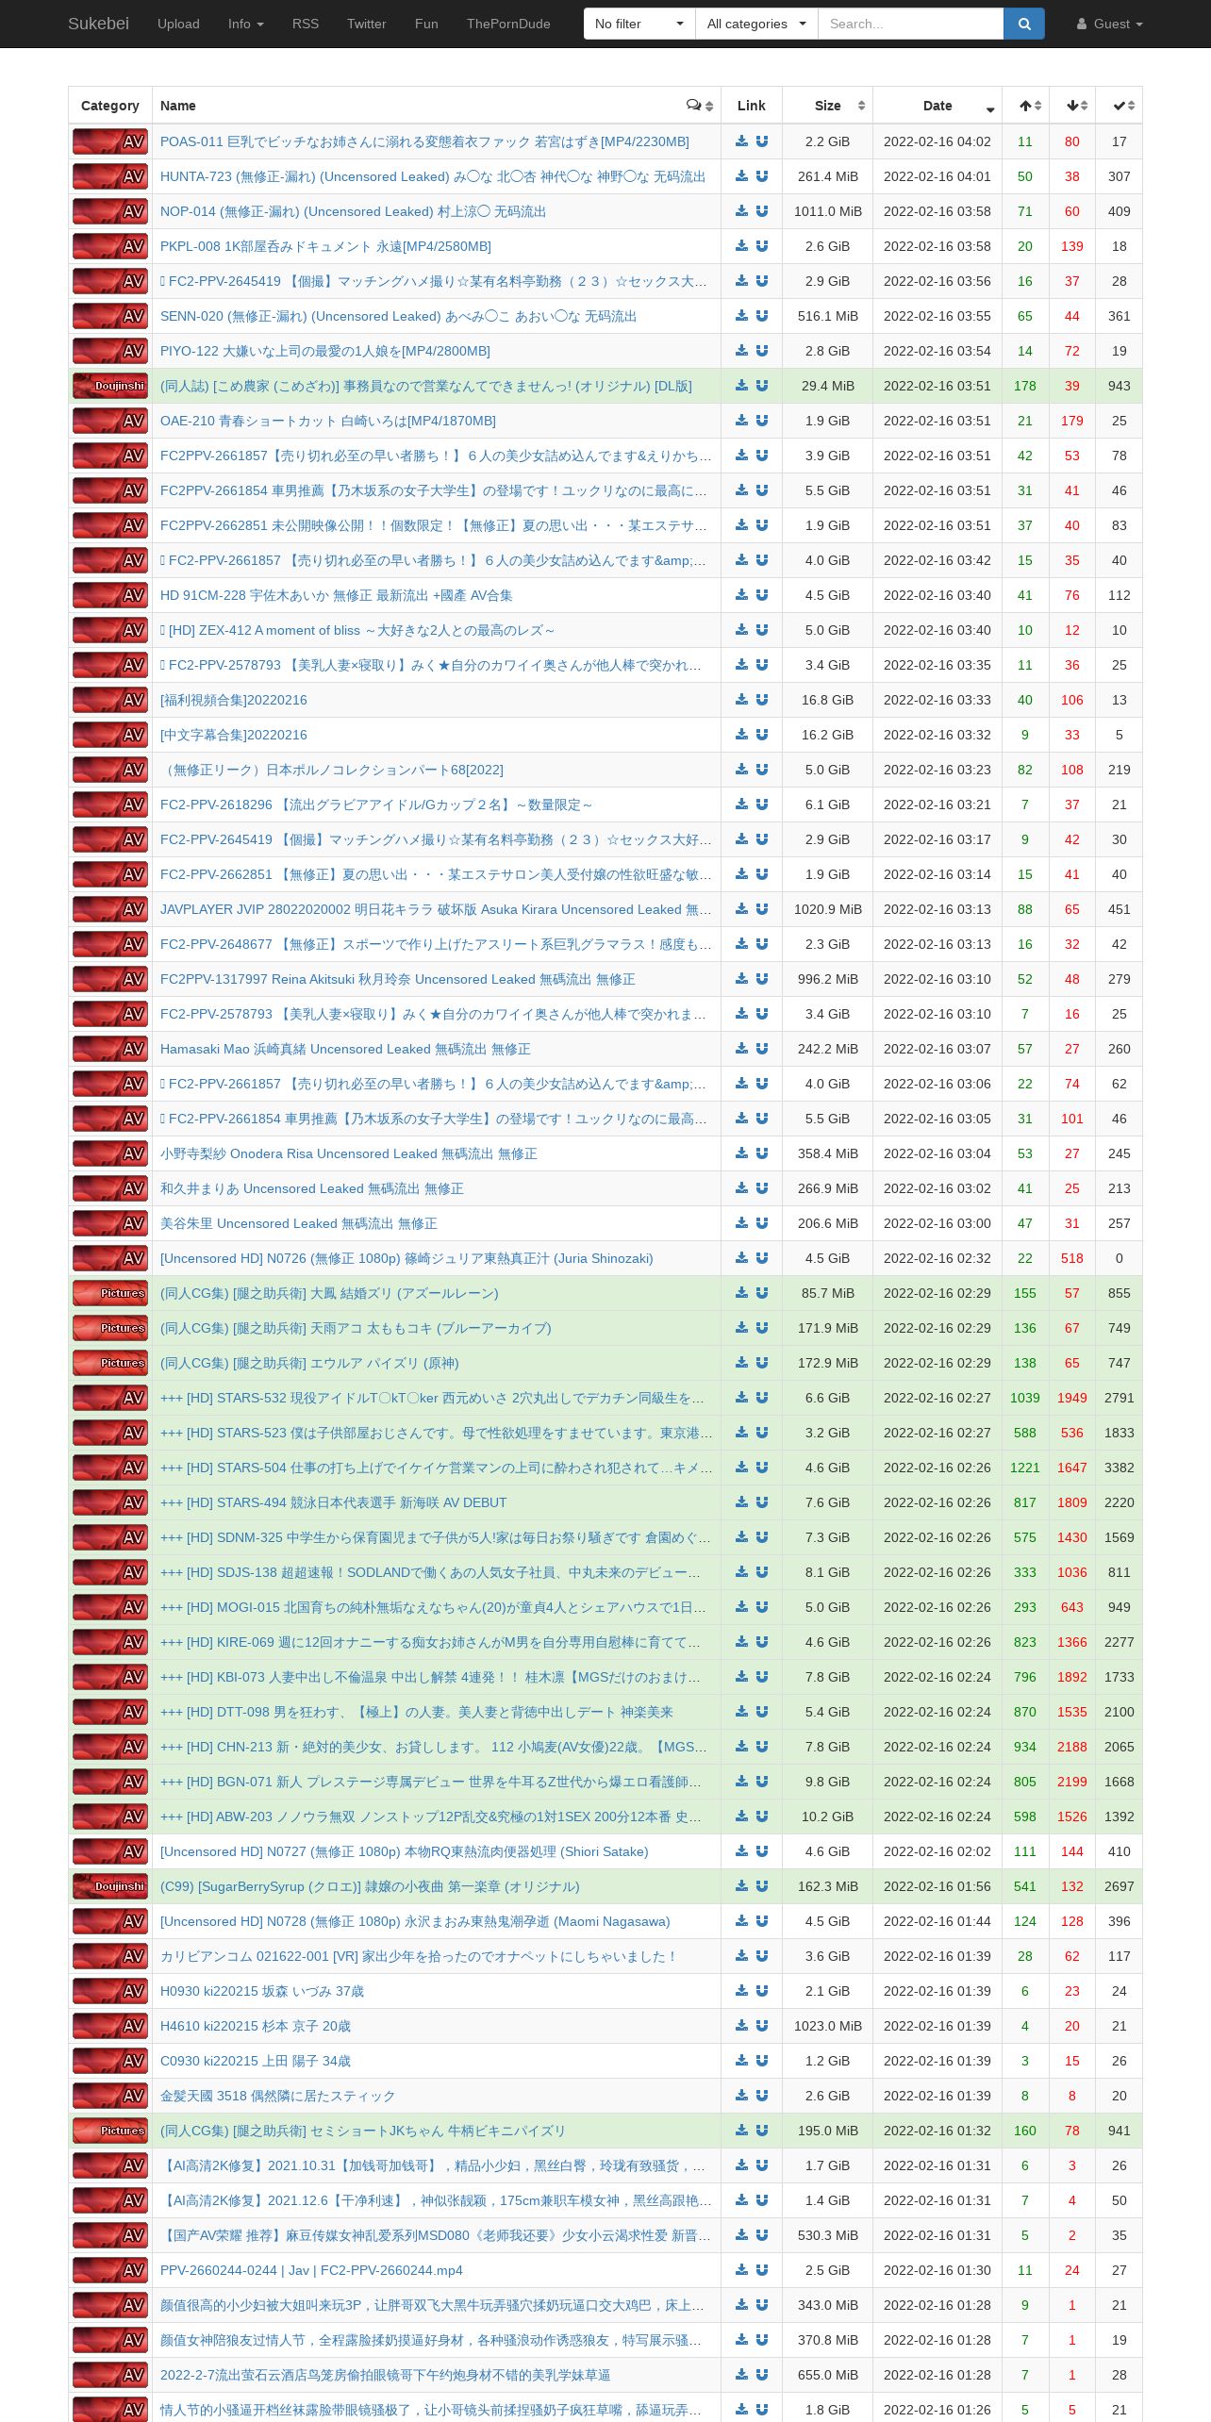Open the [中文字幕合集]20220216 title link
The height and width of the screenshot is (2422, 1211).
pyautogui.click(x=233, y=735)
